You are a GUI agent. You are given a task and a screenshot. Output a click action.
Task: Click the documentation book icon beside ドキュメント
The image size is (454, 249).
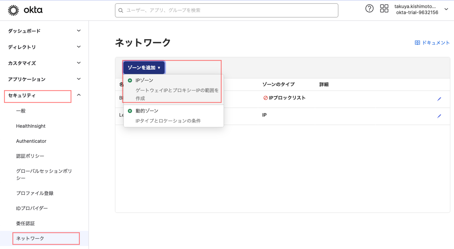coord(417,42)
